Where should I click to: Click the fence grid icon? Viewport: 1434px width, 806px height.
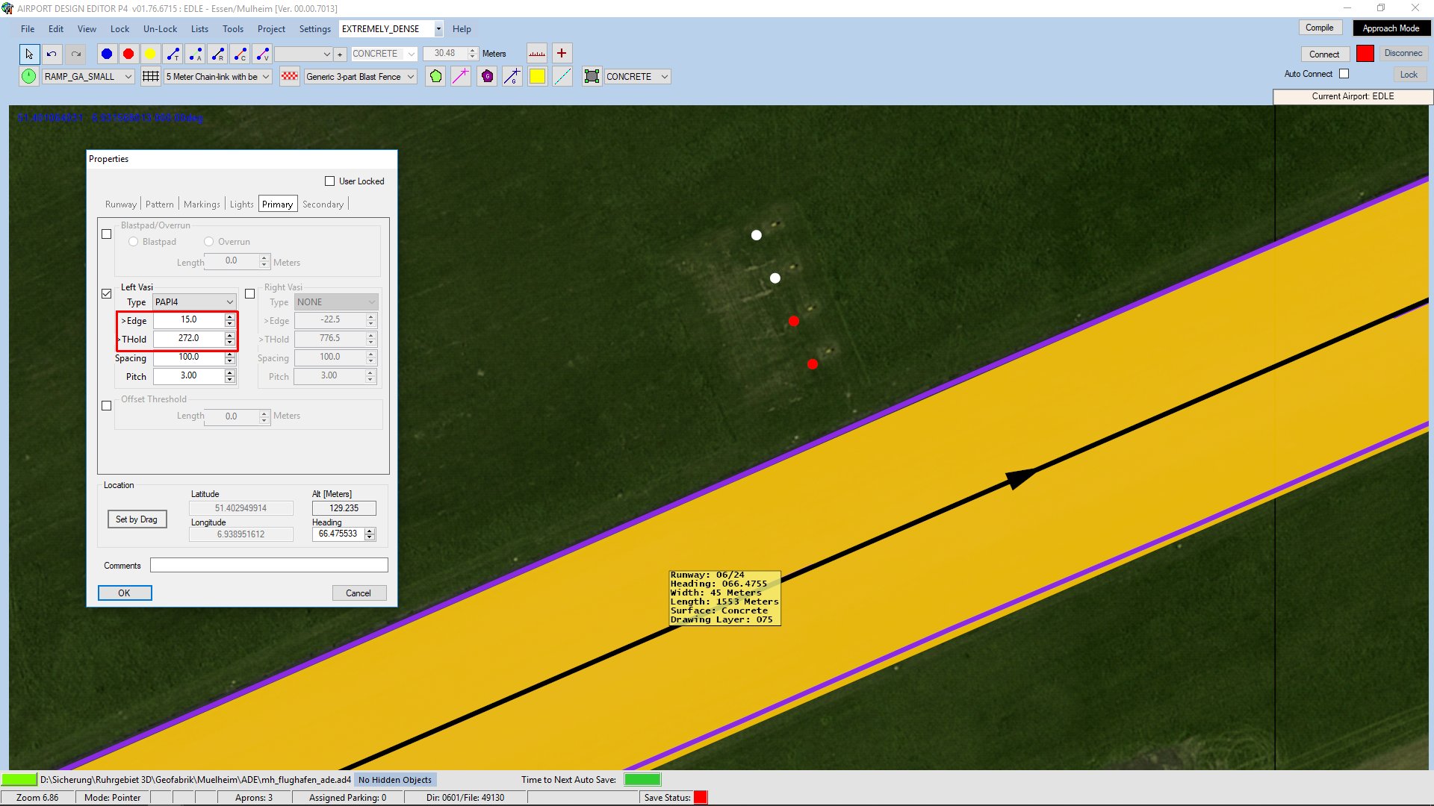(x=151, y=76)
